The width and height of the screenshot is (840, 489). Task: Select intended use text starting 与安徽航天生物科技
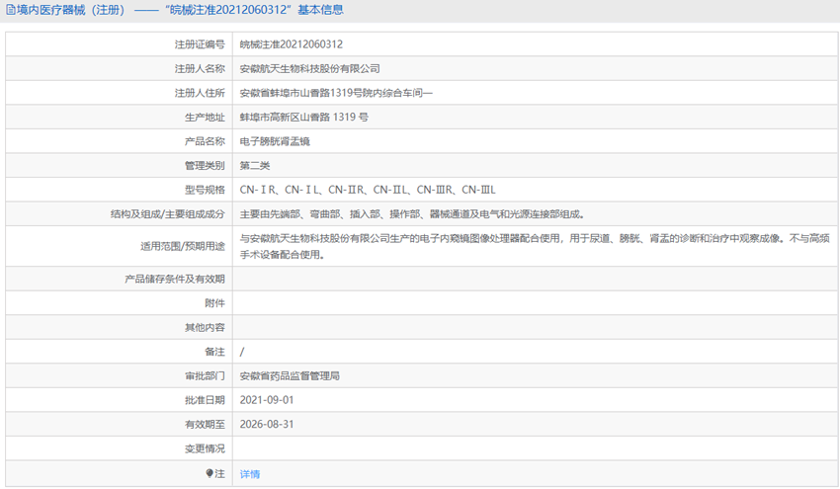click(535, 246)
